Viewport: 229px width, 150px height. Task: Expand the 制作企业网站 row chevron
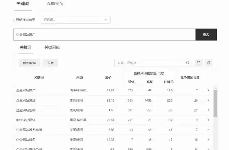(208, 120)
